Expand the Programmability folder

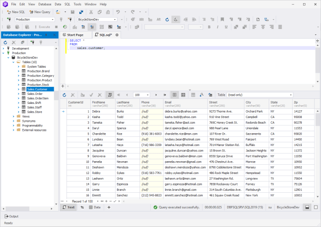[x=13, y=125]
